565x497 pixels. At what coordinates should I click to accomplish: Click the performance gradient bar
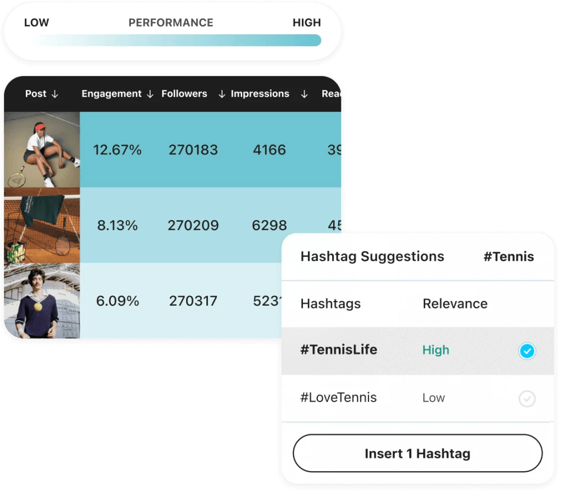click(x=177, y=40)
